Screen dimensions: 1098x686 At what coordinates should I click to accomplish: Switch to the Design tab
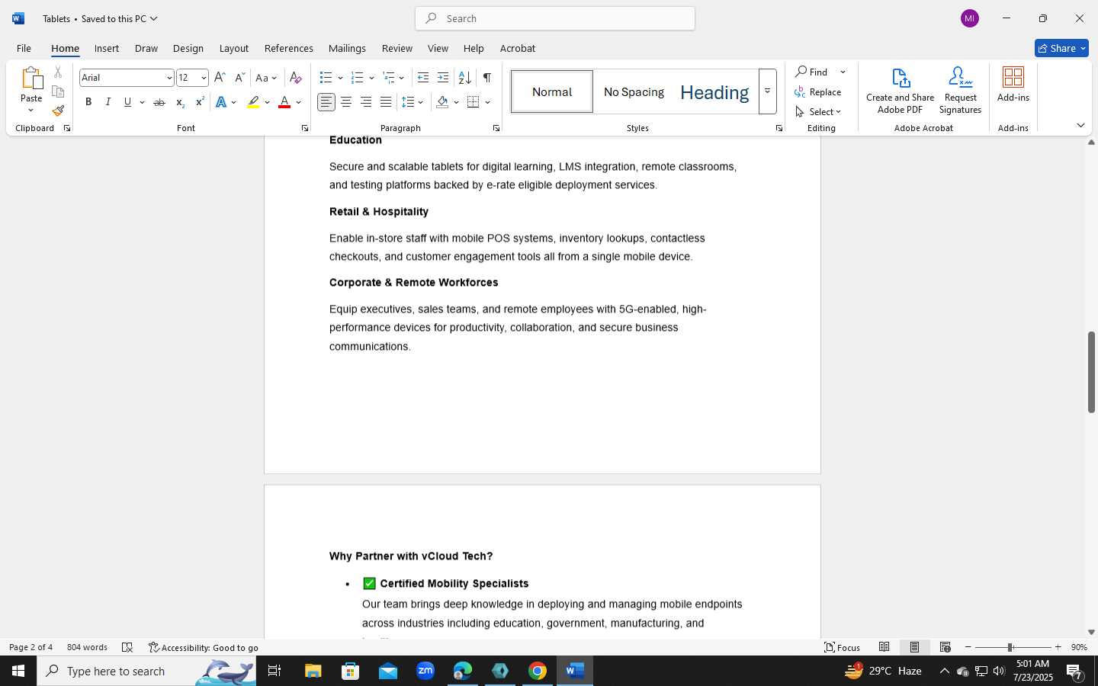coord(188,48)
